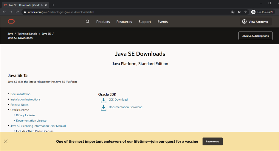Click the Oracle License list item
279x151 pixels.
click(20, 110)
